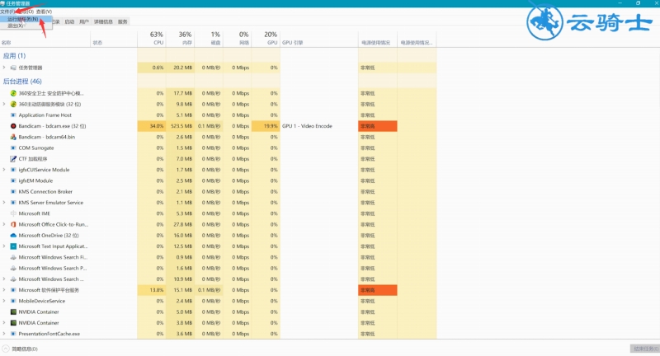The image size is (660, 356).
Task: Click the COM Surrogate process icon
Action: [x=13, y=148]
